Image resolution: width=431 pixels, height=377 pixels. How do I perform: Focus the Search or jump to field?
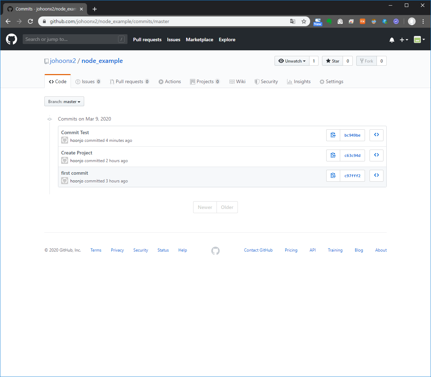[x=75, y=39]
